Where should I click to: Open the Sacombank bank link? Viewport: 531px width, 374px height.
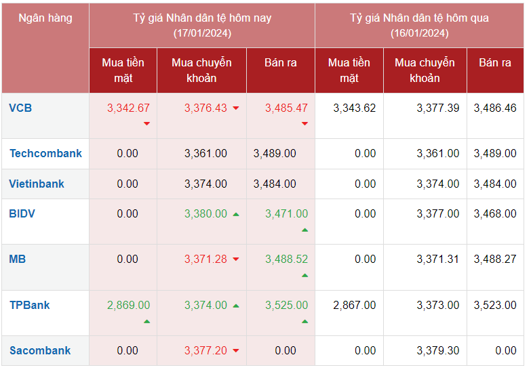(40, 350)
